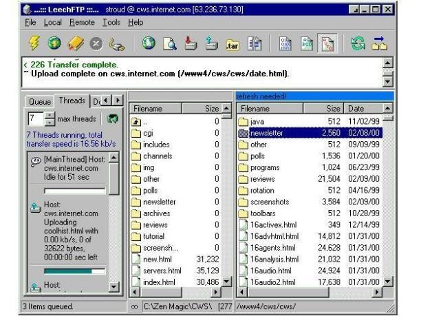This screenshot has width=421, height=316.
Task: Switch to the Threads tab
Action: (x=72, y=101)
